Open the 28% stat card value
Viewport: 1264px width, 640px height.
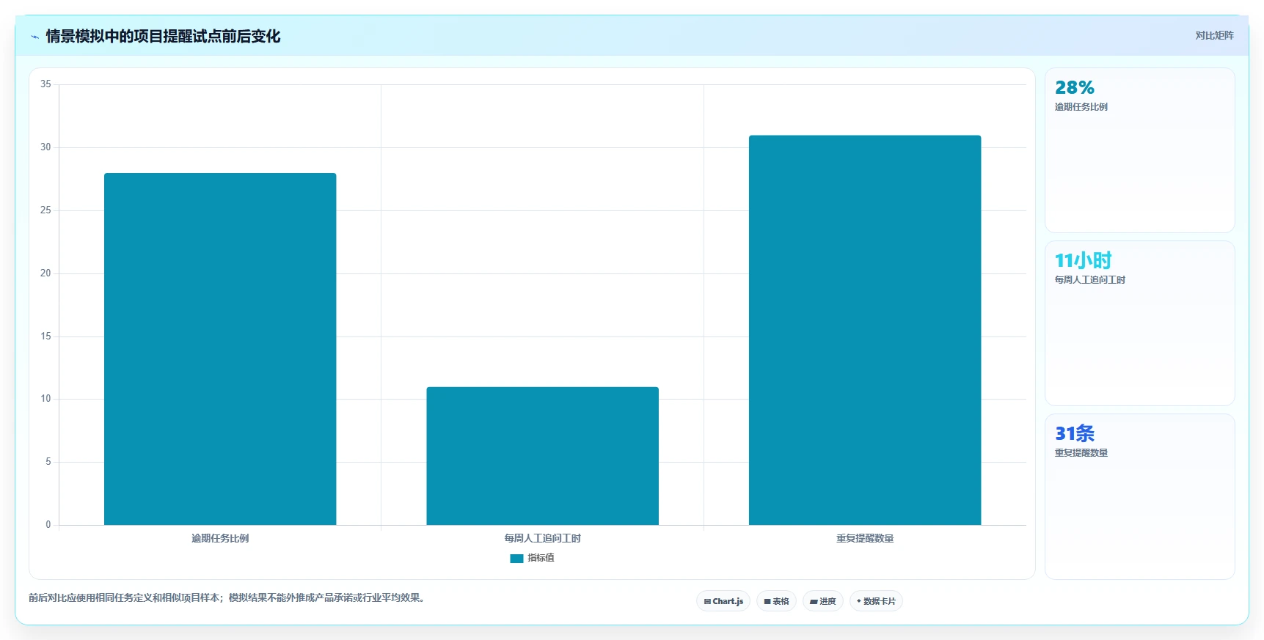pyautogui.click(x=1075, y=88)
